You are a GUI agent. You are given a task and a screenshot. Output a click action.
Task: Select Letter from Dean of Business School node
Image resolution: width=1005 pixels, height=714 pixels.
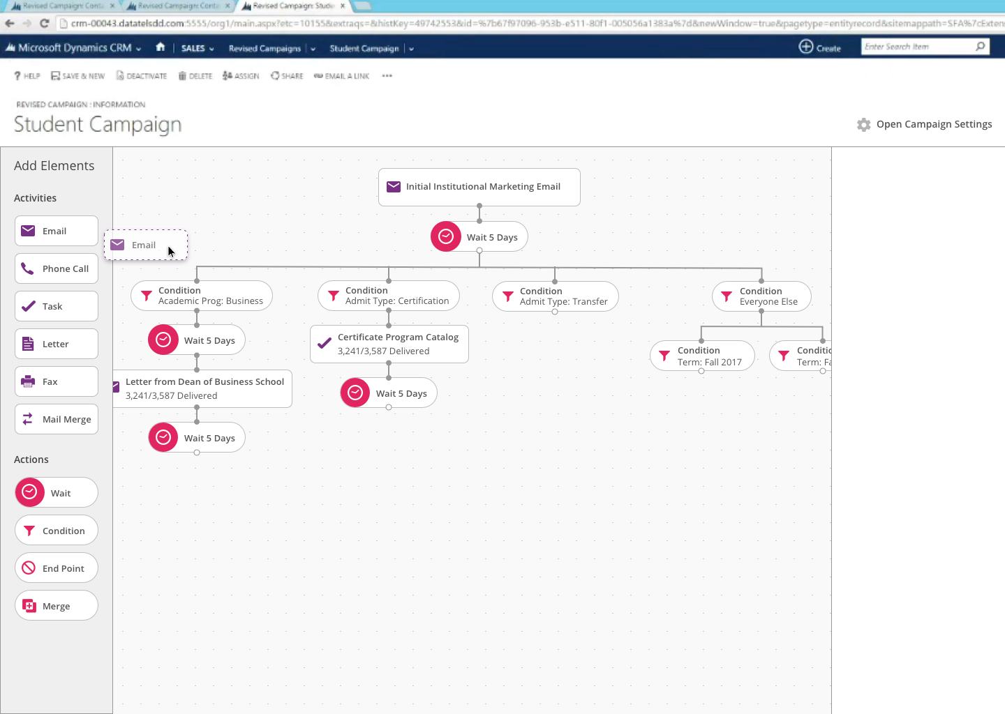pos(202,388)
